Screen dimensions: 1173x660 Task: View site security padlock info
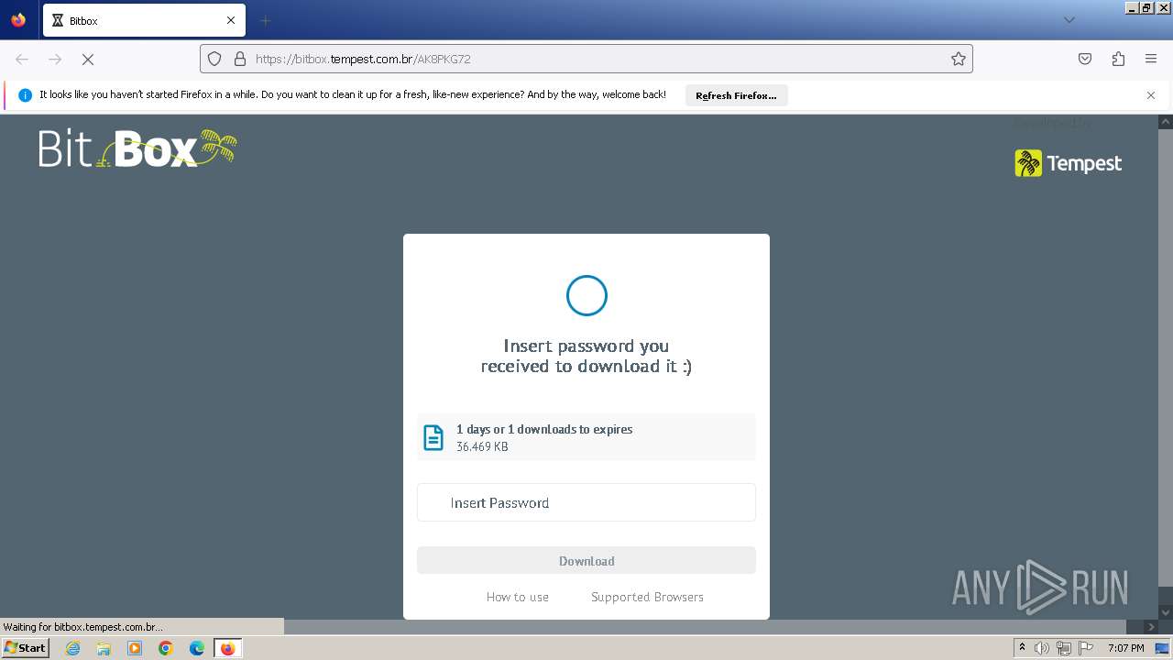click(240, 59)
